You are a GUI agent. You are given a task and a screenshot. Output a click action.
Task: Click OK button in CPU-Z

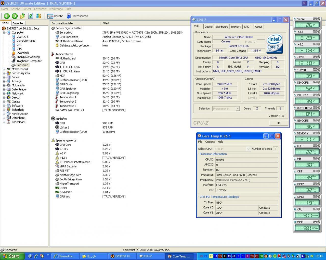point(279,123)
